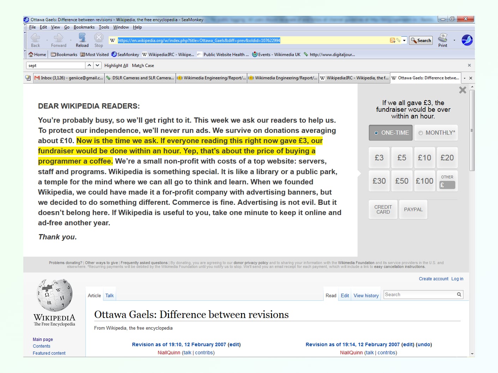Click the RSS feed icon in address bar

[x=392, y=41]
